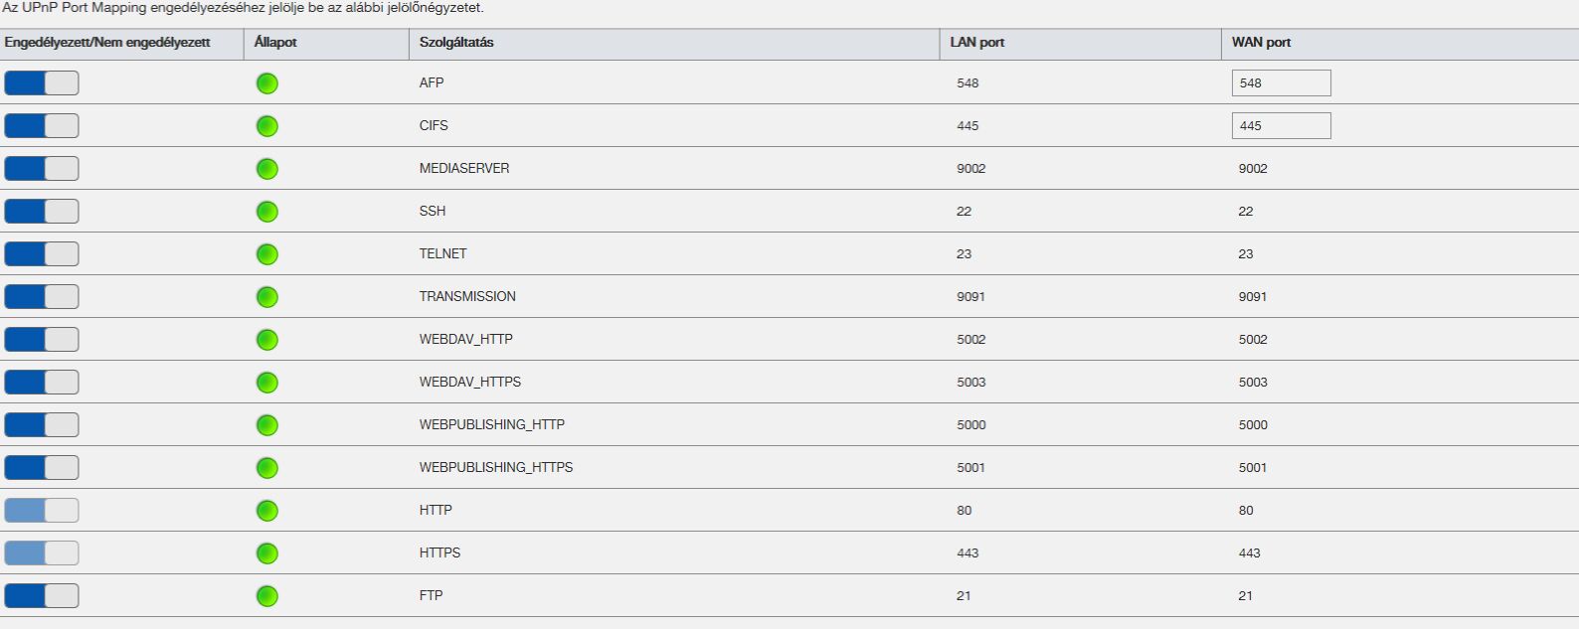Click the WEBDAV_HTTPS green status circle
Screen dimensions: 1579x629
pos(266,383)
